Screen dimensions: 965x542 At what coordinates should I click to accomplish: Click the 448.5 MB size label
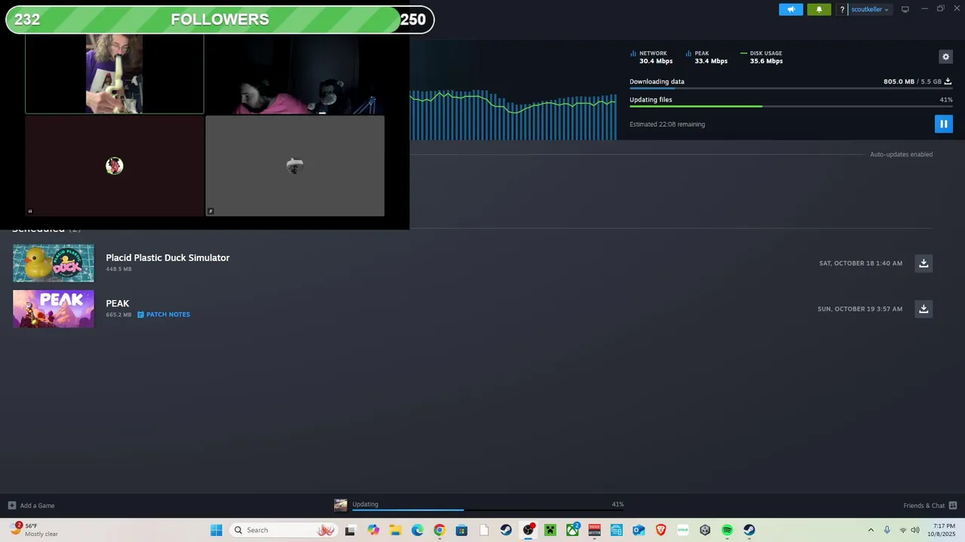[x=118, y=269]
